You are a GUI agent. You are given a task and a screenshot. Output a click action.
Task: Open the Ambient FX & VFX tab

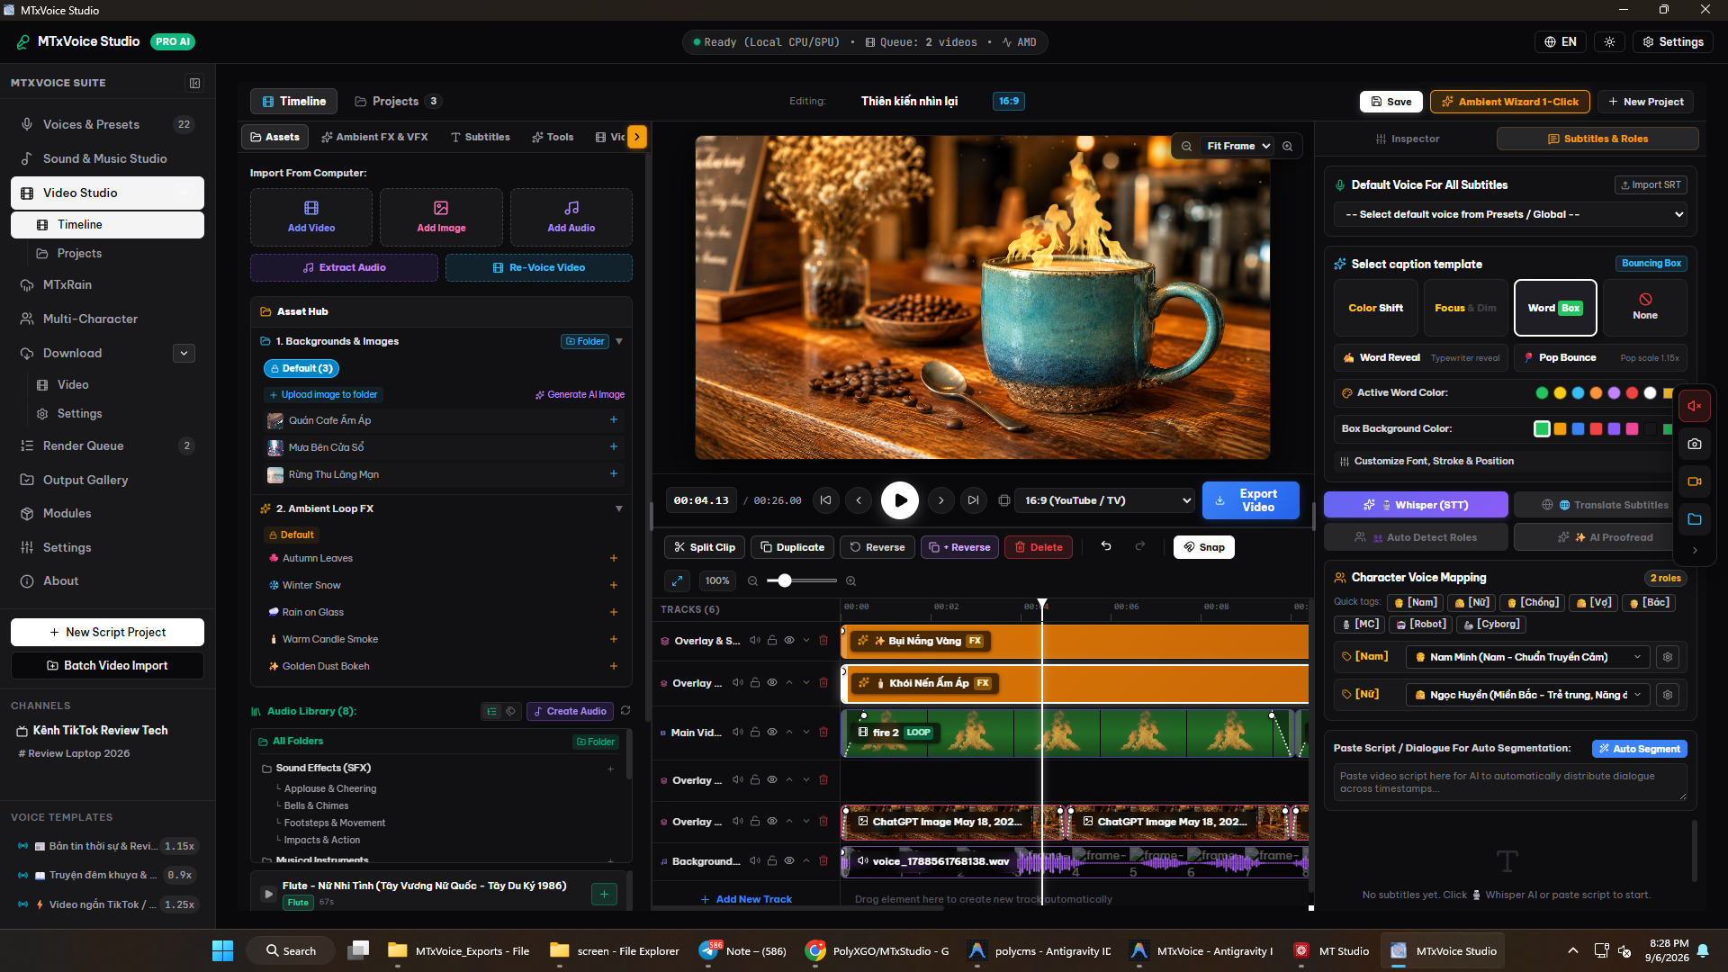pyautogui.click(x=374, y=137)
